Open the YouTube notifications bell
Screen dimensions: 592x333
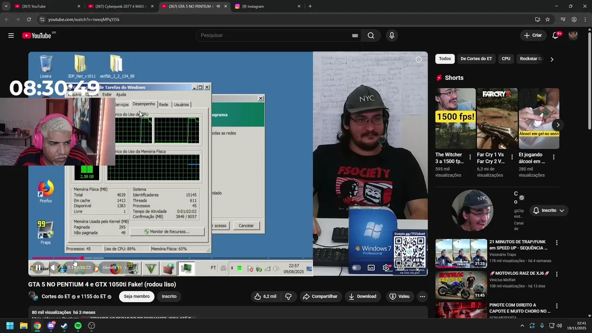556,36
